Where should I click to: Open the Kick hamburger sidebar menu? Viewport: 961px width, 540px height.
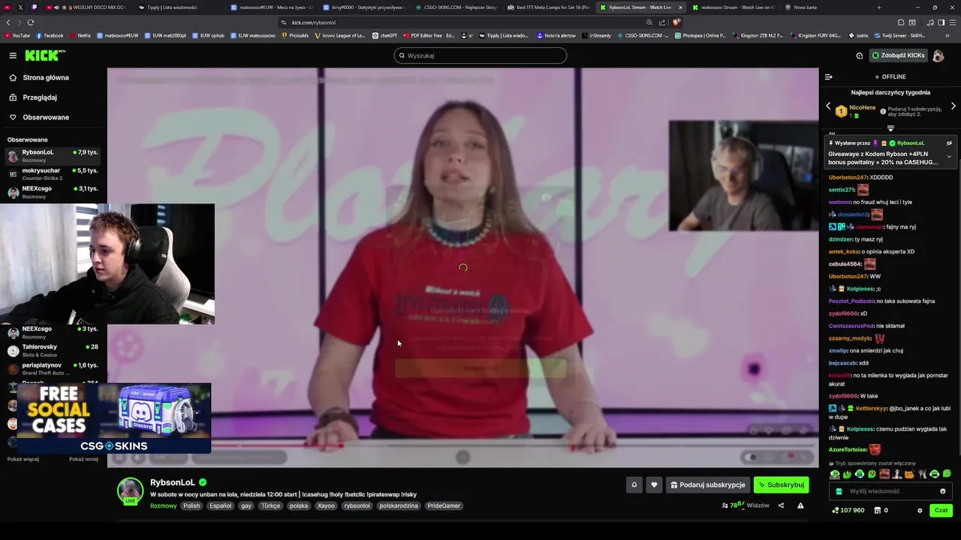13,55
